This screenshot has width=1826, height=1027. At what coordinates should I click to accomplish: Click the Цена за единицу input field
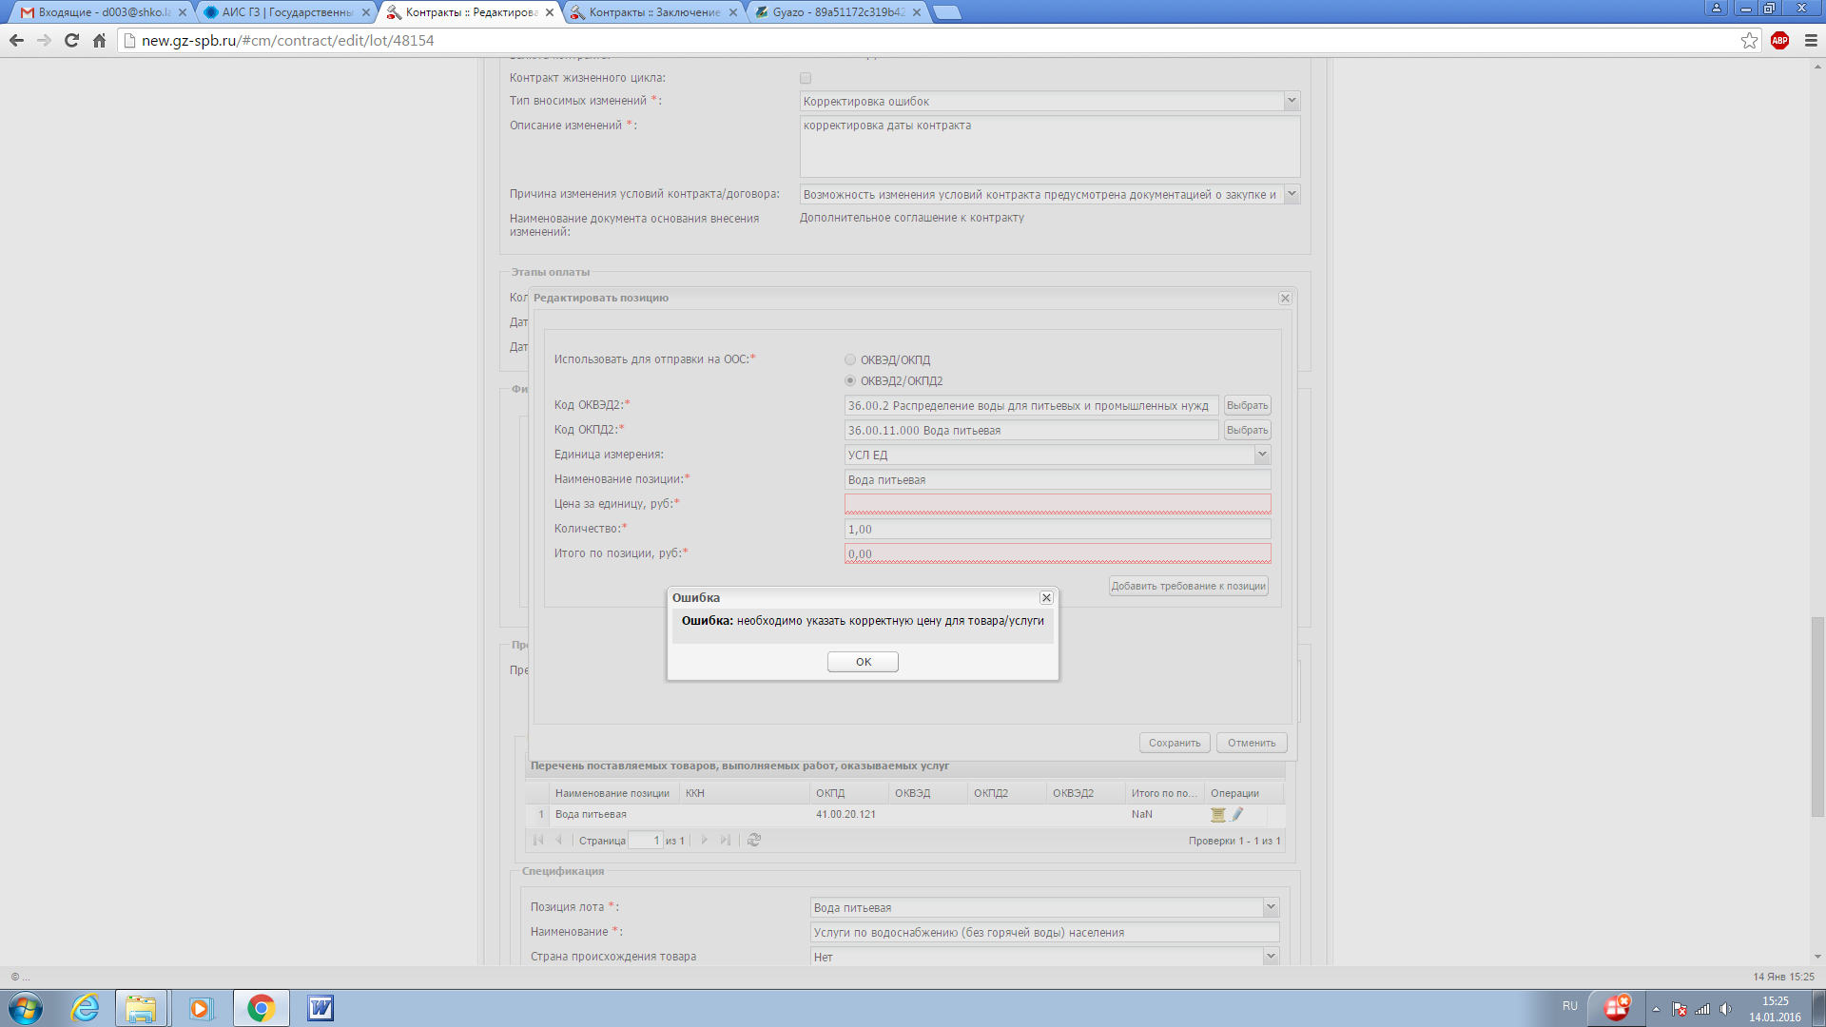point(1057,504)
